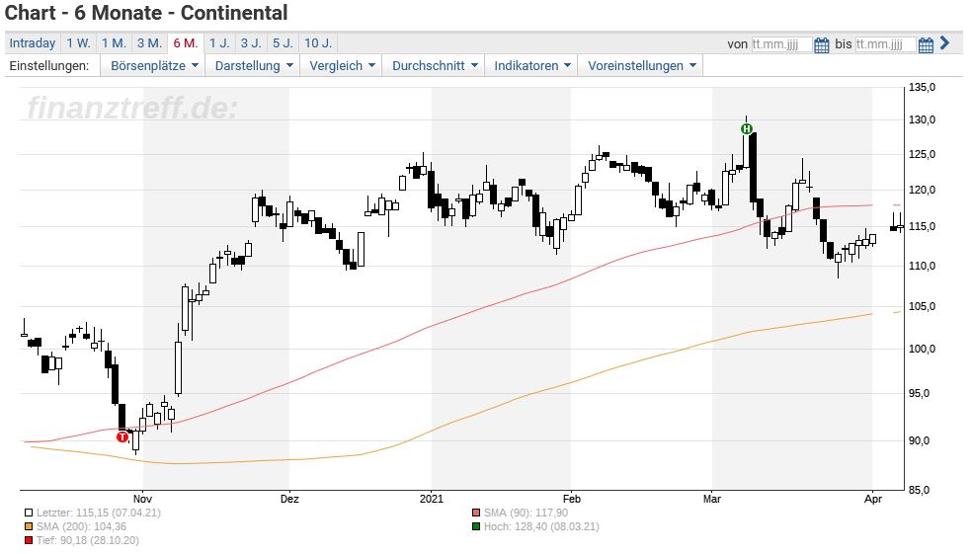
Task: Click the 'von' date input field
Action: [781, 44]
